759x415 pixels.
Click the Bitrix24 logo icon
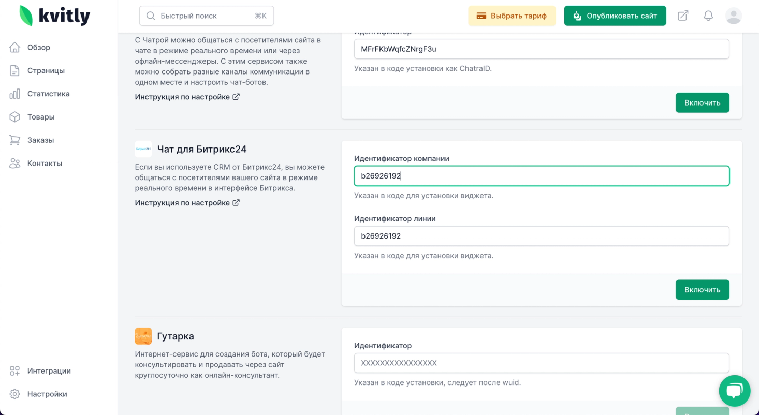[x=143, y=149]
